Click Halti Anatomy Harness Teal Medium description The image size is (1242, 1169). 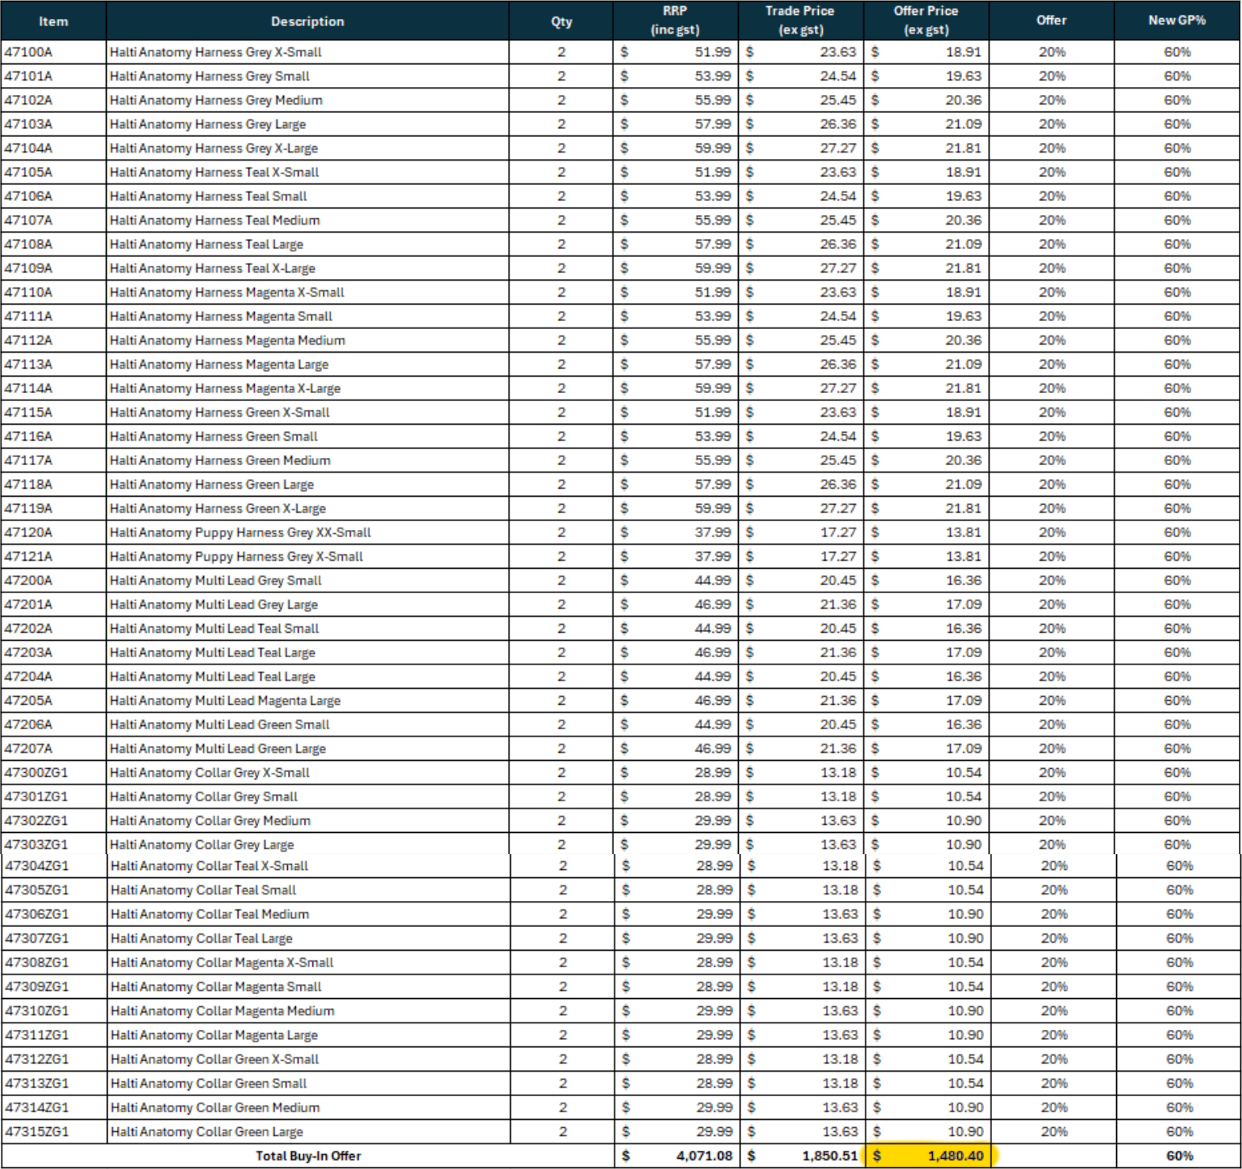(214, 220)
